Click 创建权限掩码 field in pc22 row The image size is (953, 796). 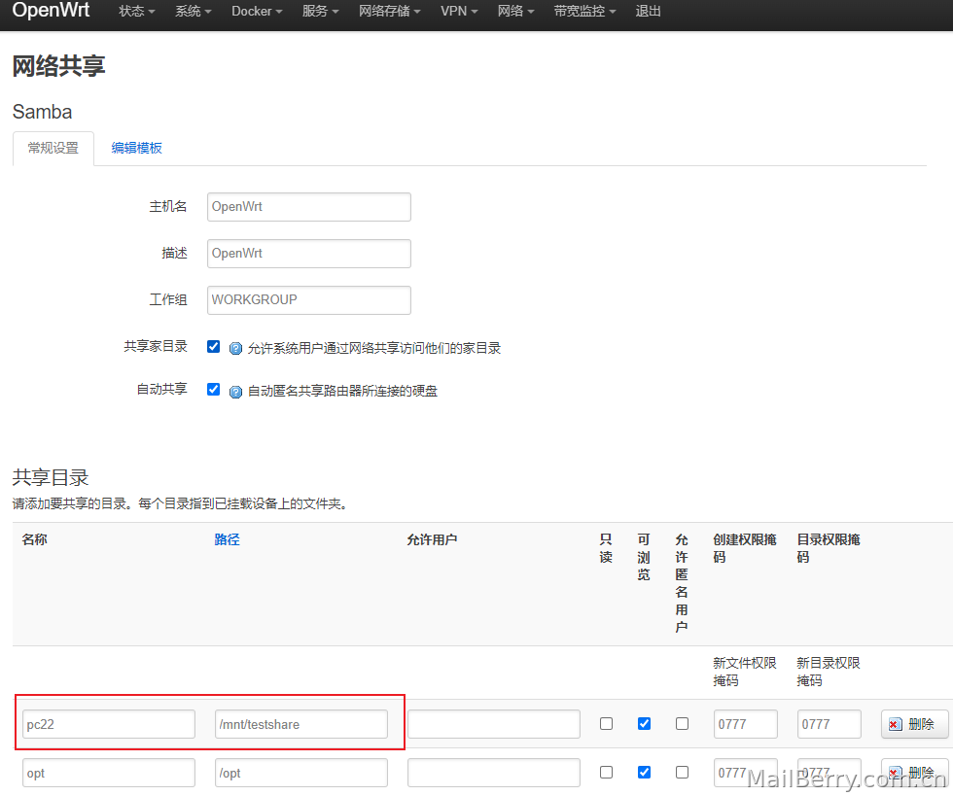pos(745,724)
